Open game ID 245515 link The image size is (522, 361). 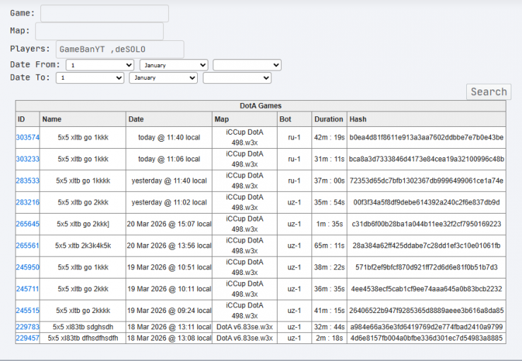tap(28, 310)
